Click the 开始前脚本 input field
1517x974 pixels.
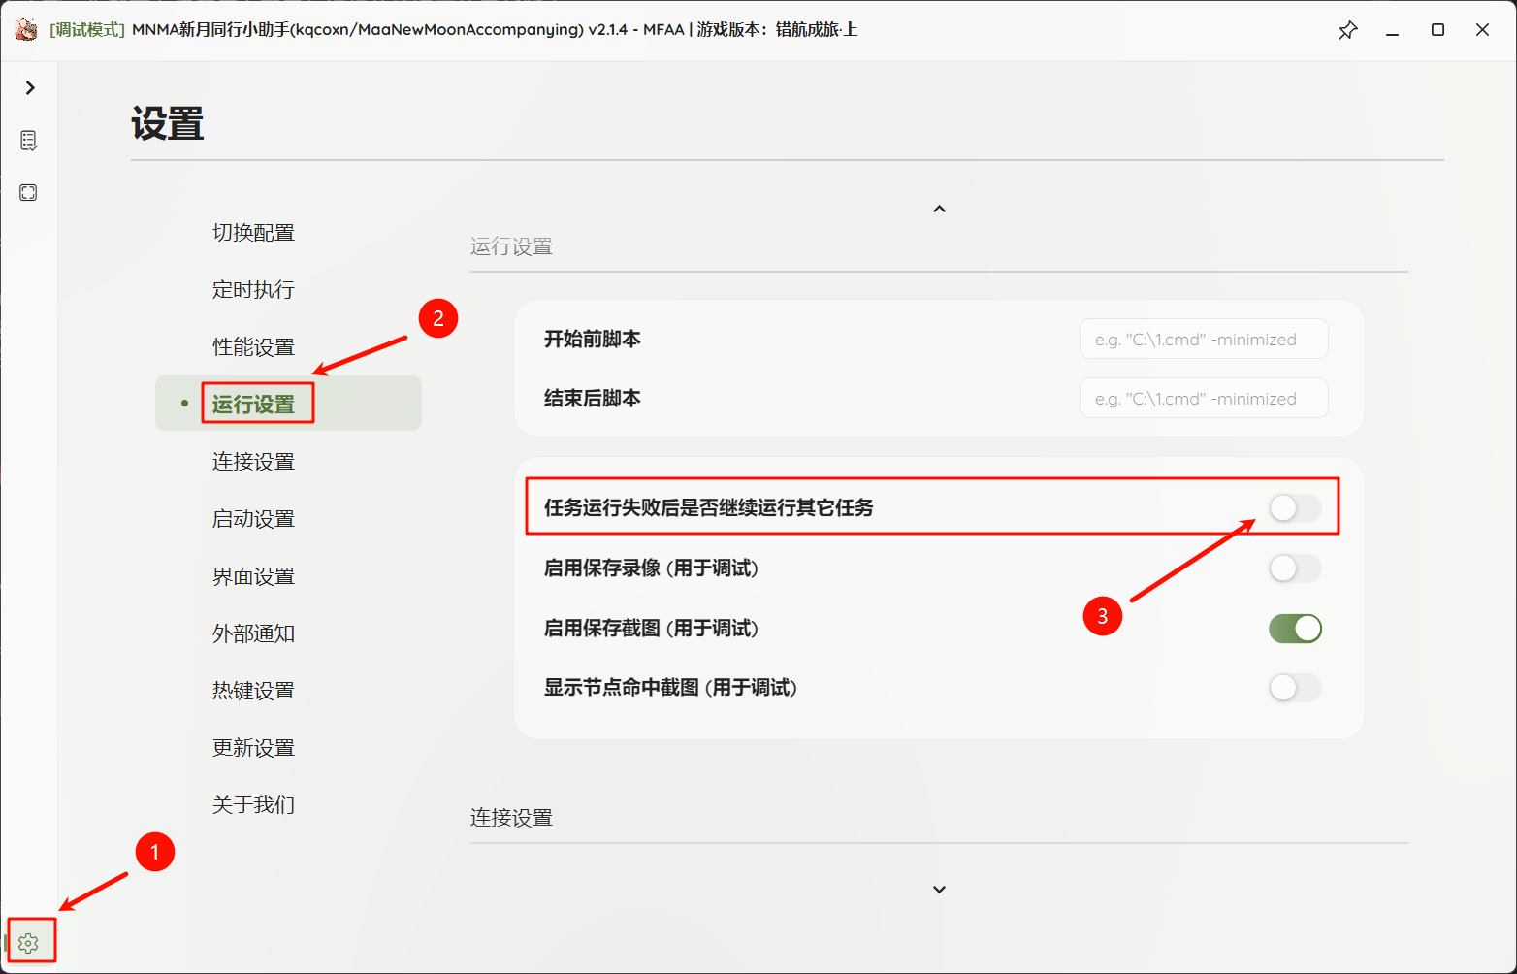[x=1204, y=339]
